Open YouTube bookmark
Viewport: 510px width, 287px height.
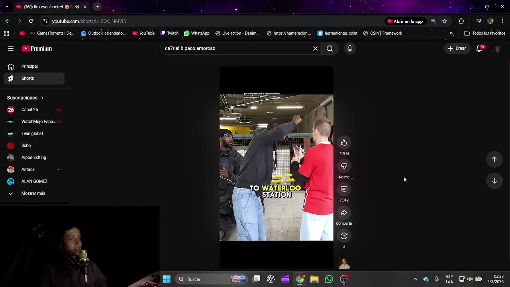click(143, 33)
